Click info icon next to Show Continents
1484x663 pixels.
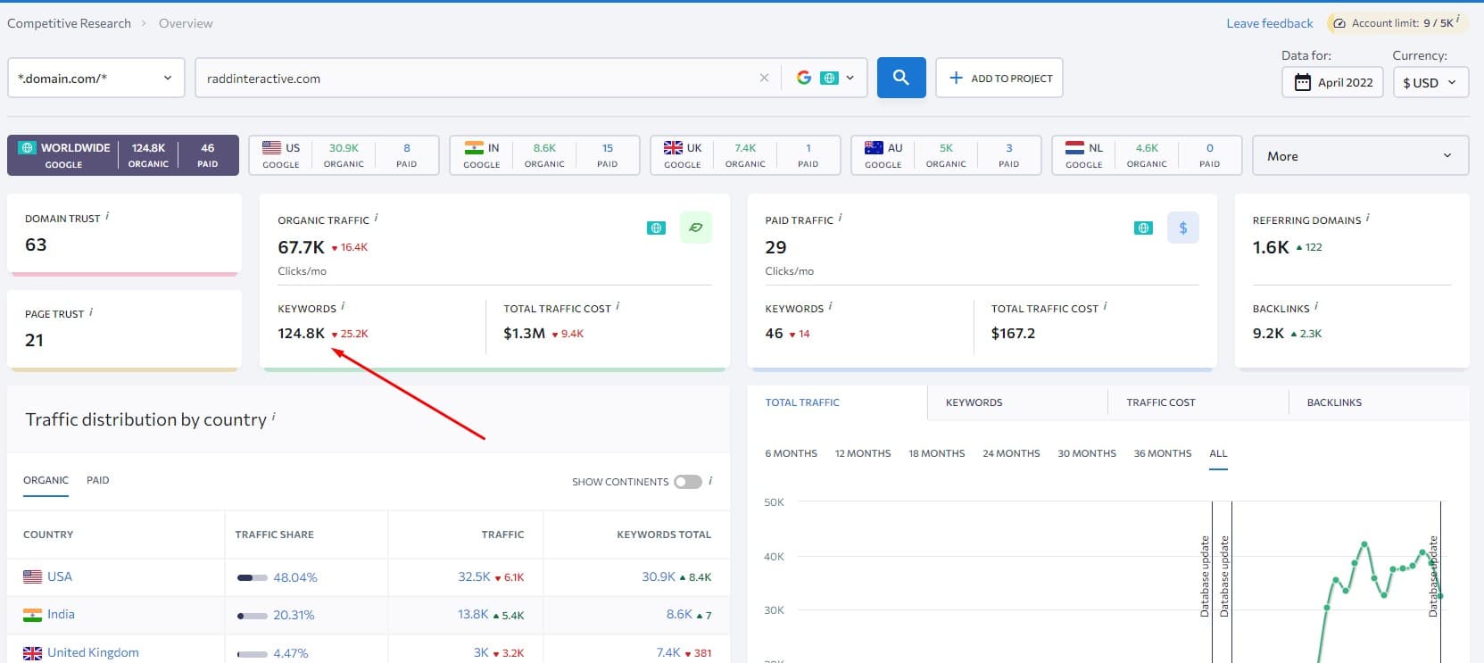tap(710, 480)
